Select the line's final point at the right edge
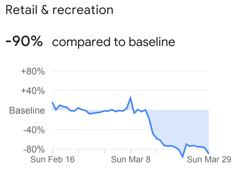The image size is (244, 169). pyautogui.click(x=209, y=153)
